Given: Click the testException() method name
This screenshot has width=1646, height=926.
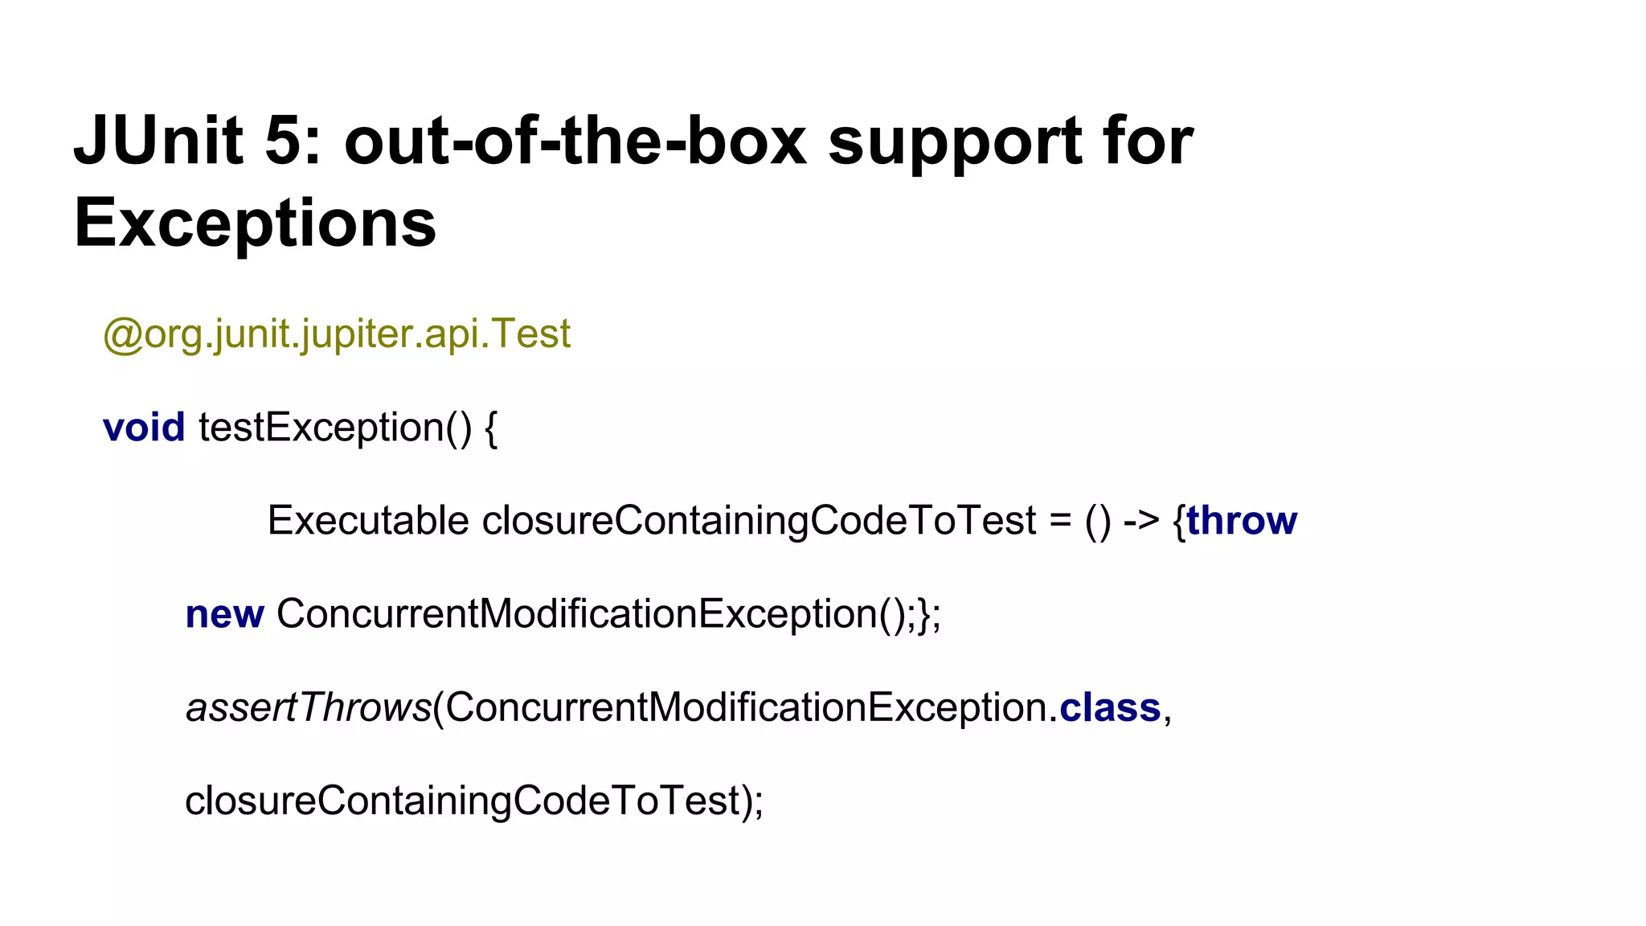Looking at the screenshot, I should click(x=335, y=427).
